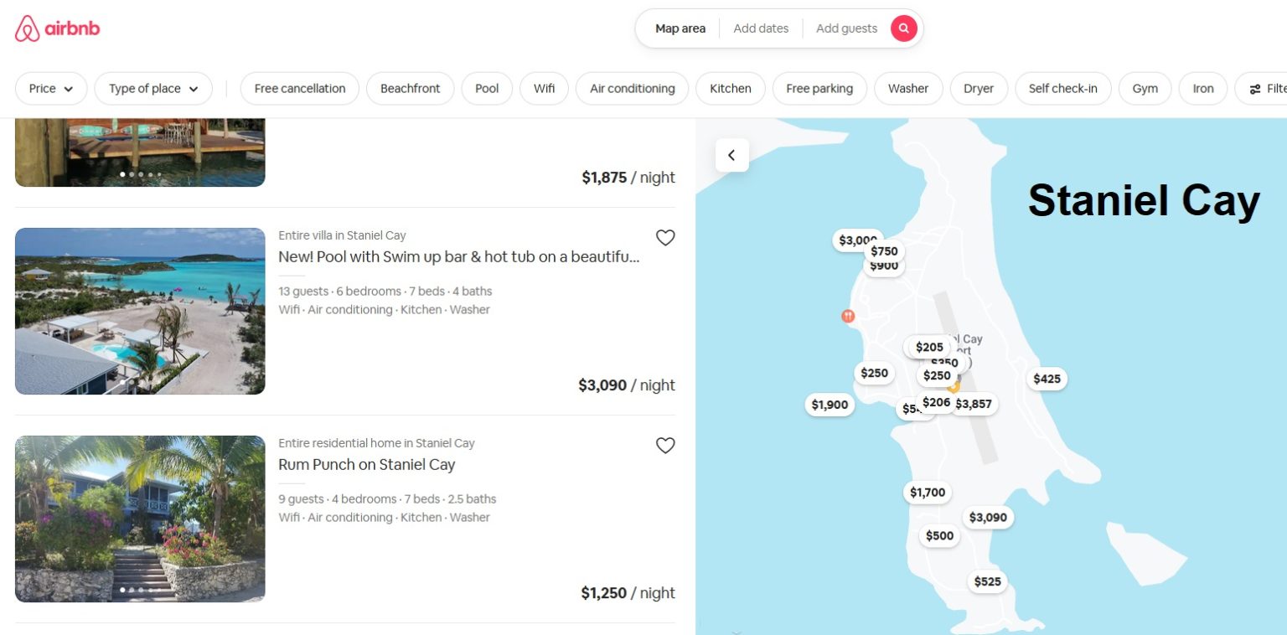Enable the Self check-in filter
Image resolution: width=1287 pixels, height=635 pixels.
[x=1063, y=89]
